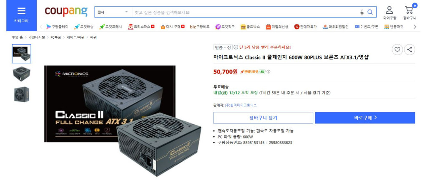
Task: Click 바로구매 button
Action: tap(365, 118)
